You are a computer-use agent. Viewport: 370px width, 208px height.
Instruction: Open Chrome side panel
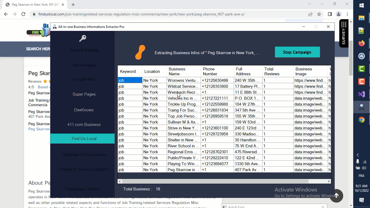point(330,14)
